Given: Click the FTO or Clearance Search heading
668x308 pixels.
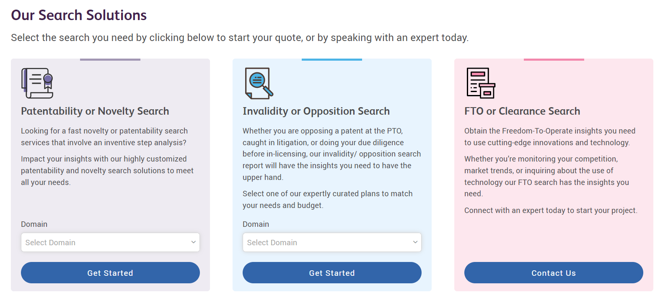Looking at the screenshot, I should [x=522, y=111].
